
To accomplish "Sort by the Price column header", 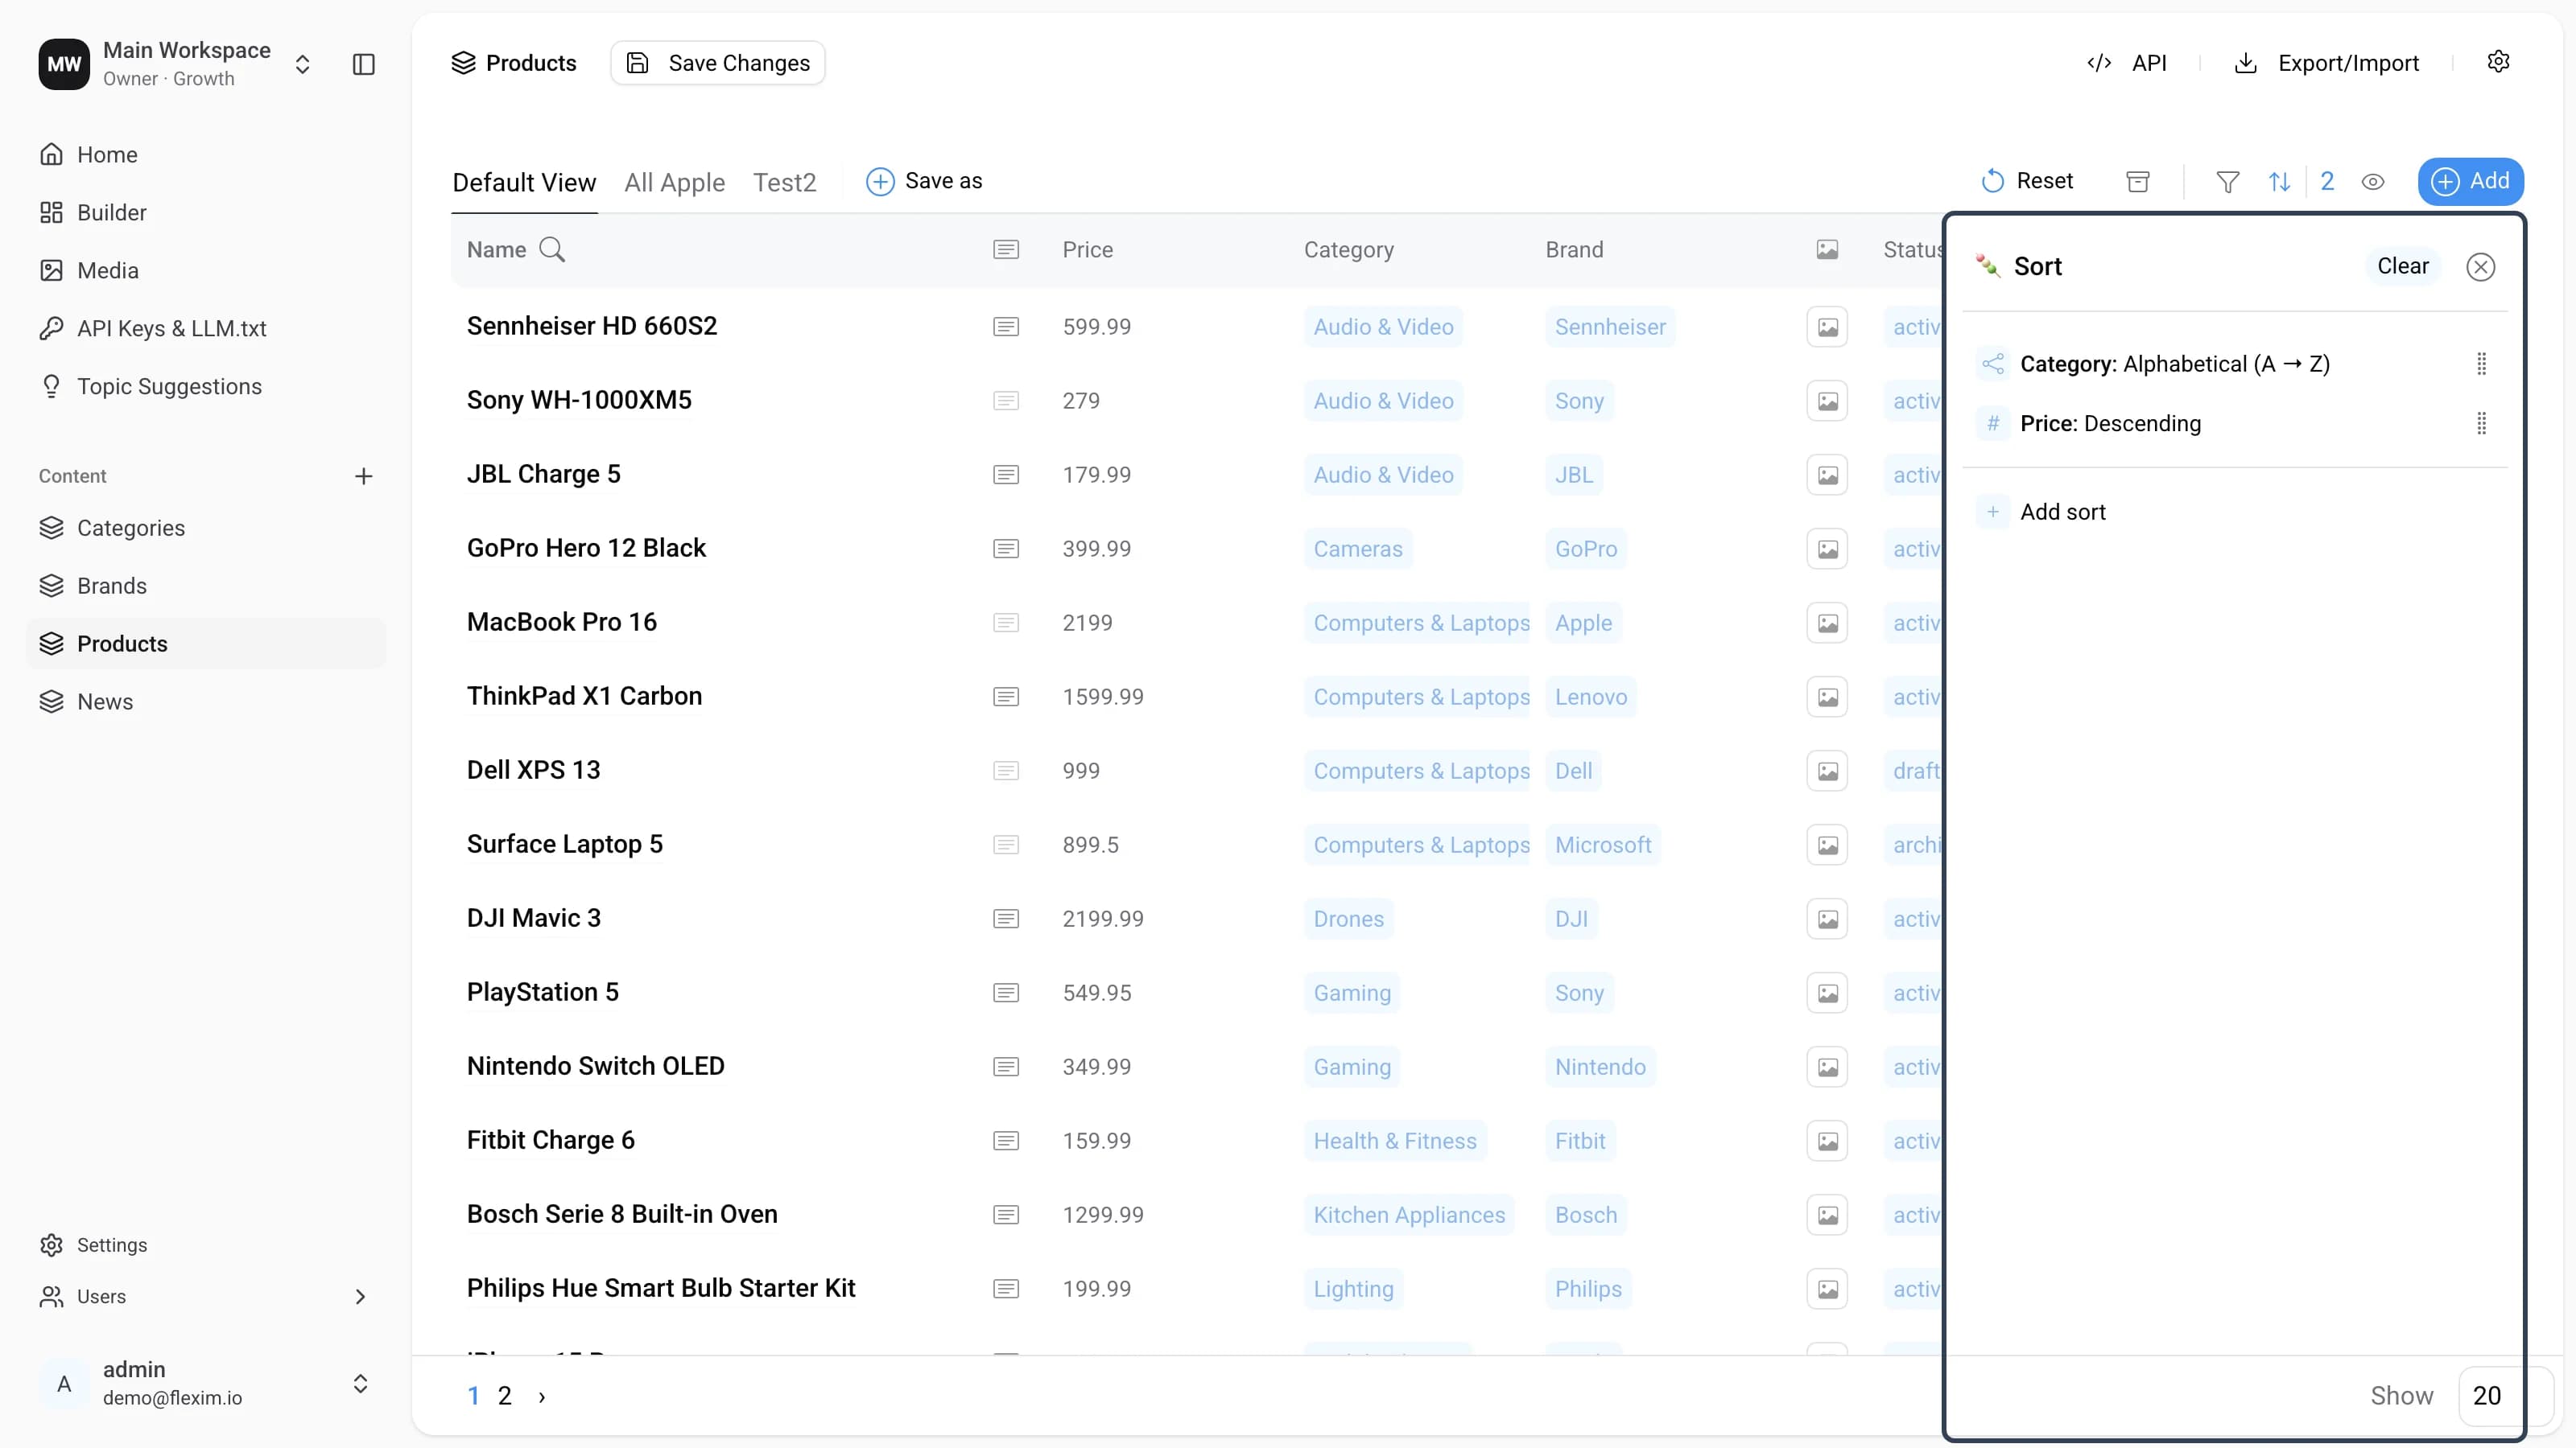I will coord(1088,250).
